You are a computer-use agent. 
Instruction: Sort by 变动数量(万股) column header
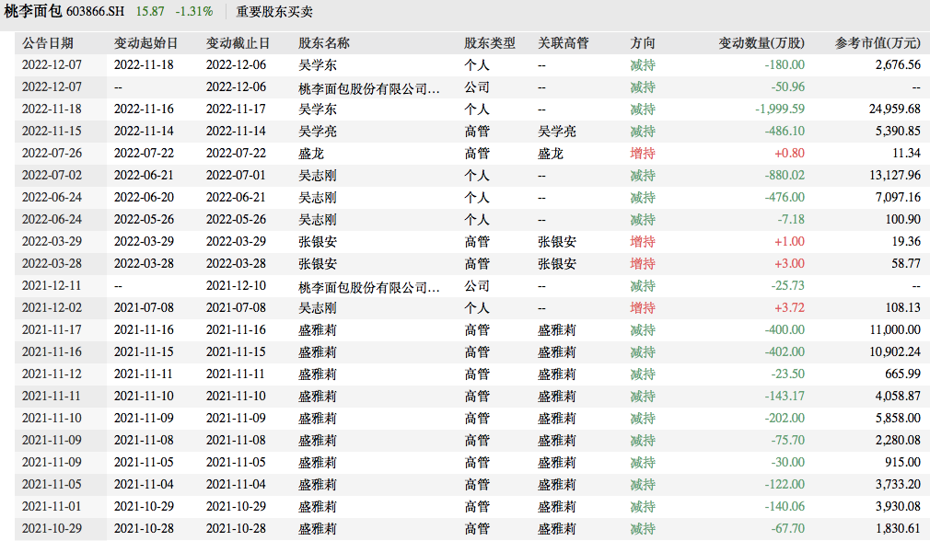[761, 43]
